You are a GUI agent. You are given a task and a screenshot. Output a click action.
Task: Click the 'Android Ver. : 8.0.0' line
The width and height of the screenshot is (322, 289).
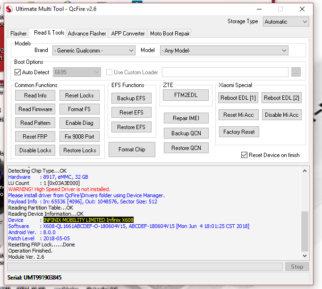pos(32,232)
